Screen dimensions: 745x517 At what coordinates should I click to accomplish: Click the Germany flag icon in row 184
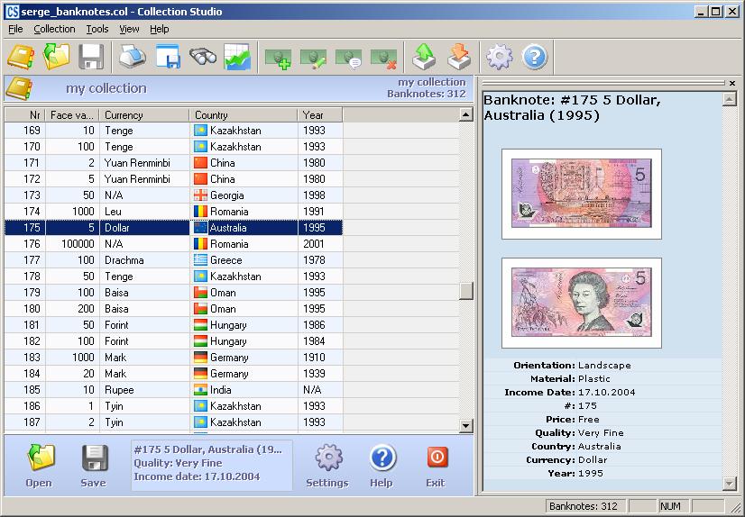200,373
